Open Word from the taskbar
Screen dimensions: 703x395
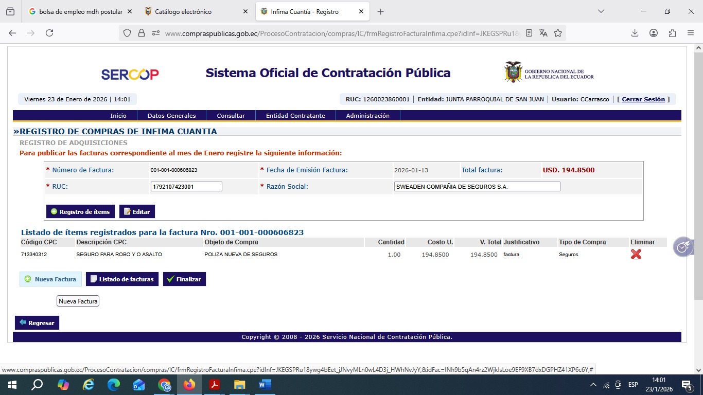point(265,385)
